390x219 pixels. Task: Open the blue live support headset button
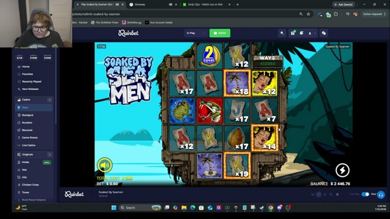tap(381, 195)
